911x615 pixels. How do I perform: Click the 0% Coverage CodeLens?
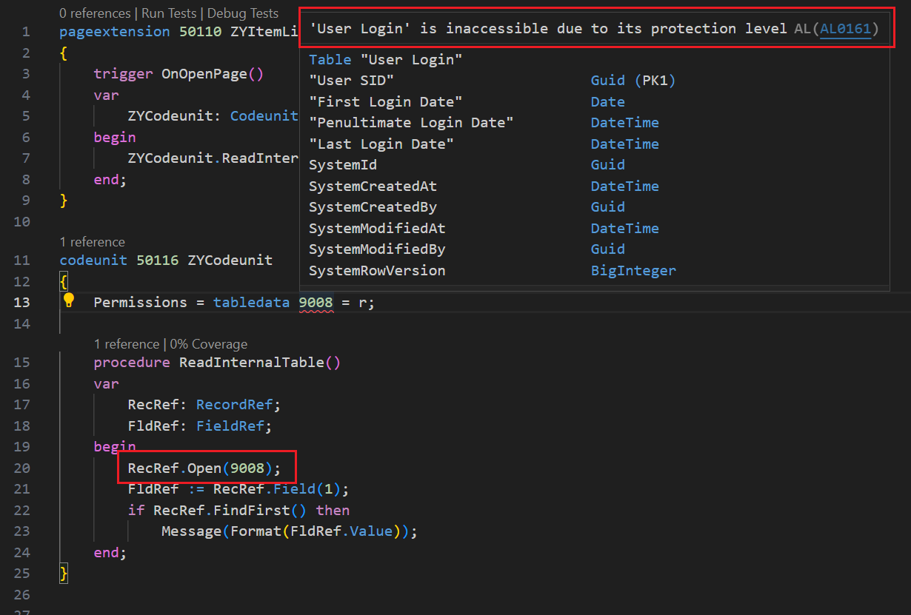click(209, 344)
